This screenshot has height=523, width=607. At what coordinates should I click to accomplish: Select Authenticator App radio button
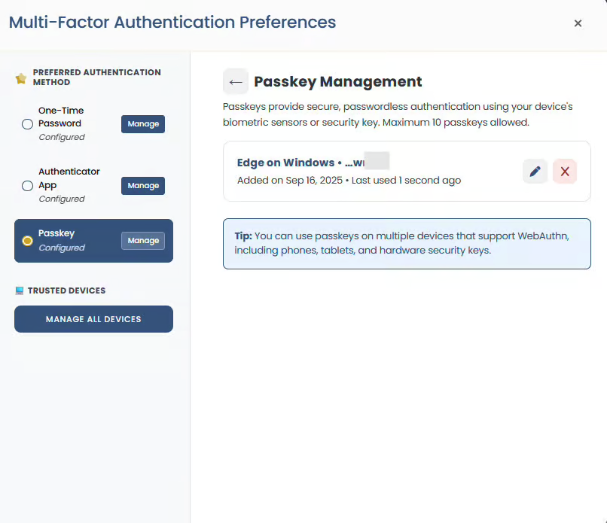[x=27, y=186]
